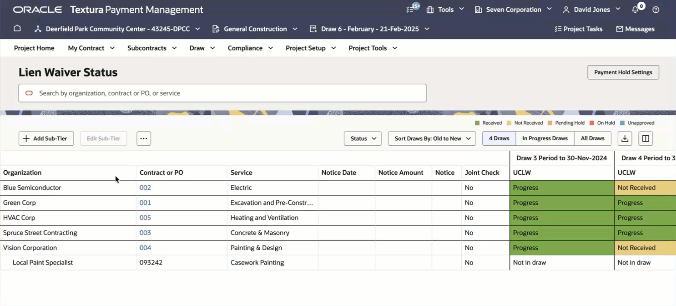Screen dimensions: 676x306
Task: Open the Project Setup menu
Action: 311,48
